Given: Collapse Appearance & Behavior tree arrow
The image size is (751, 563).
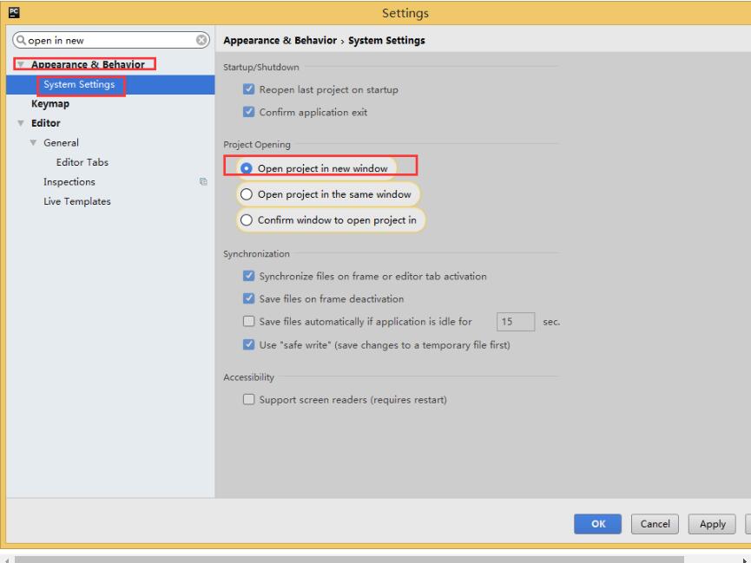Looking at the screenshot, I should click(x=21, y=63).
